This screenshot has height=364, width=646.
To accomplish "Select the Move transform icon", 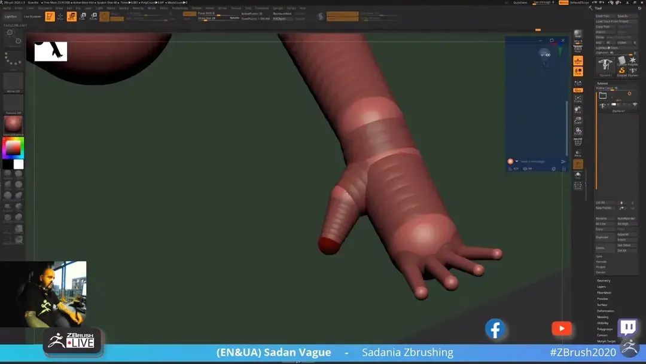I will click(72, 17).
